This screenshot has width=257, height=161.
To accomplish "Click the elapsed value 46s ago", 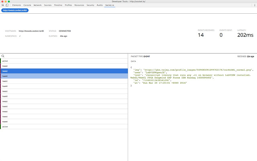I will pos(63,36).
